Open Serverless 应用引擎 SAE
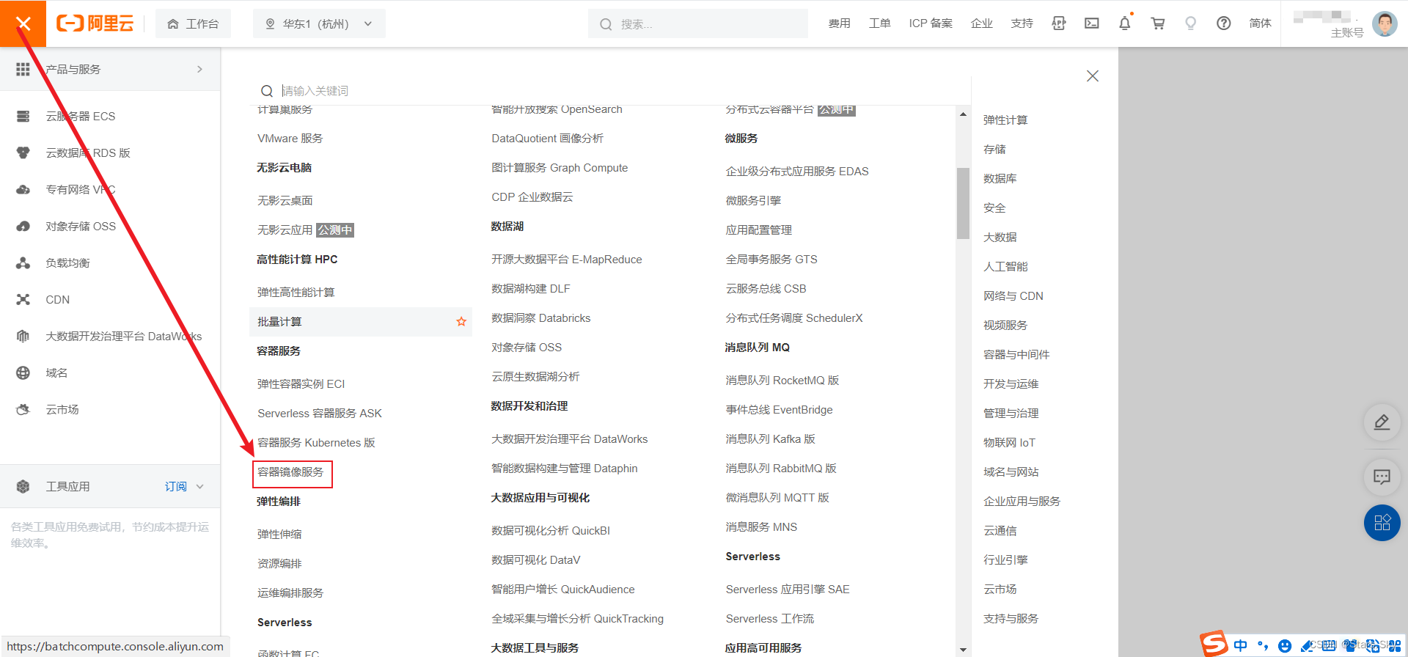 [788, 589]
